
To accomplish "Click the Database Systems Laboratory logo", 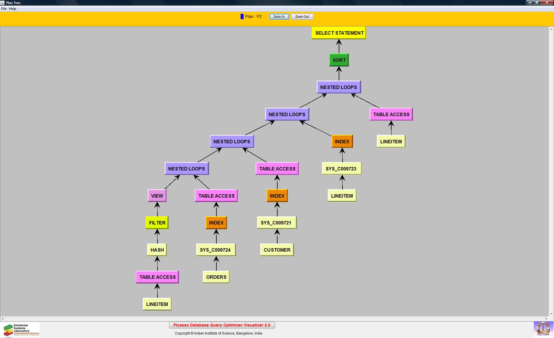I will pos(20,330).
